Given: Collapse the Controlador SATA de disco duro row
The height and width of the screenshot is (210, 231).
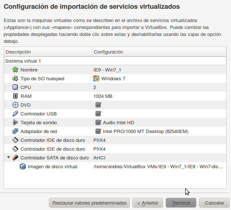Looking at the screenshot, I should tap(8, 158).
